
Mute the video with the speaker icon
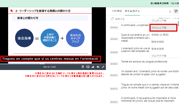[98, 67]
